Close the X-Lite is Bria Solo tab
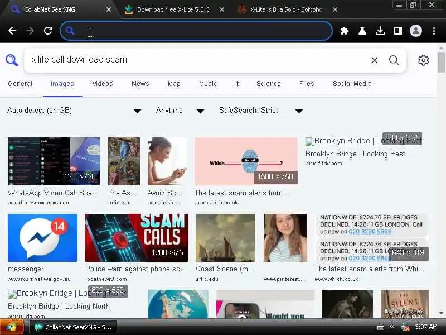Screen dimensions: 446x335 335,9
